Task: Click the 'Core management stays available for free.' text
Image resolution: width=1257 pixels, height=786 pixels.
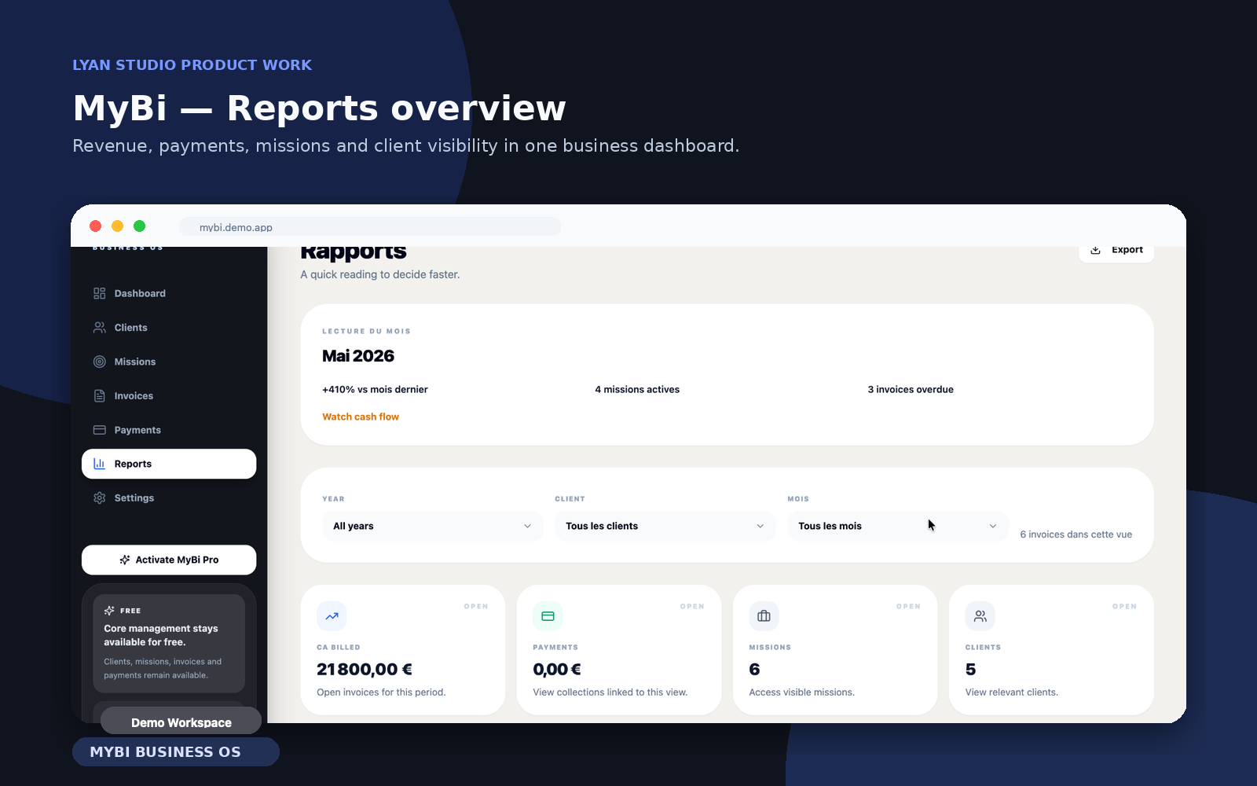Action: tap(161, 635)
